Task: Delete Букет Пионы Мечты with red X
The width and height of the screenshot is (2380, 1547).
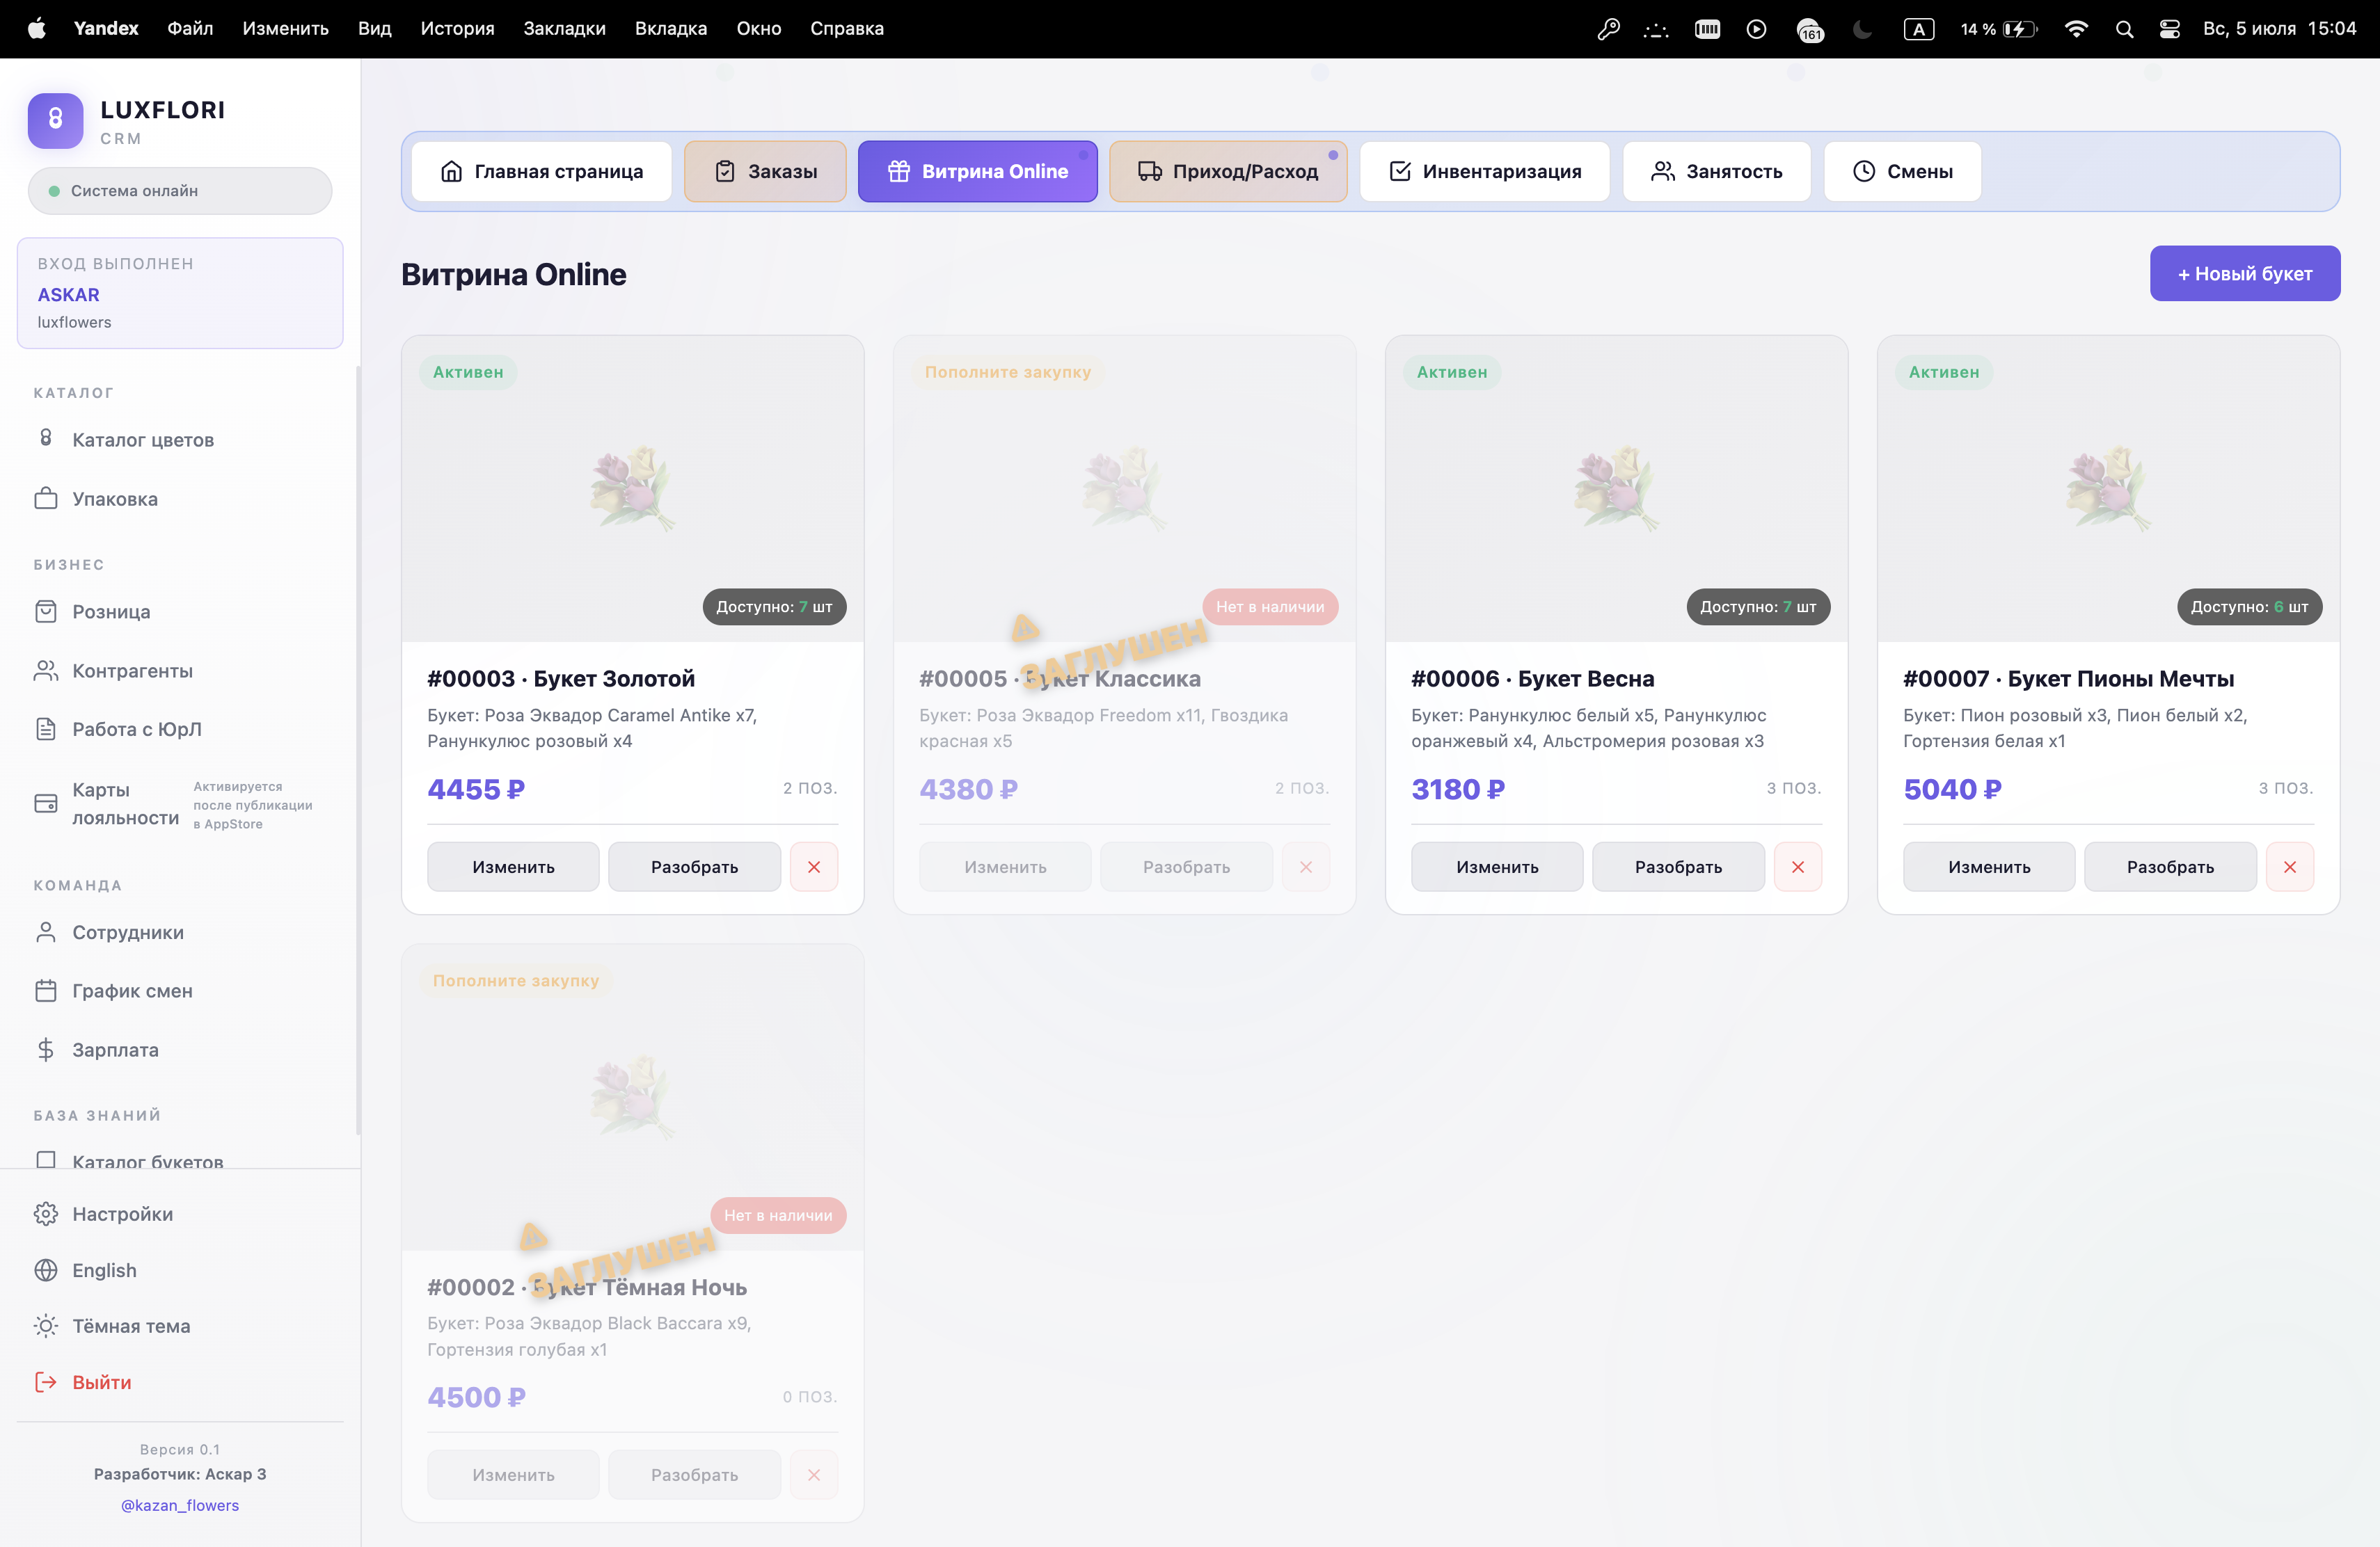Action: (x=2290, y=867)
